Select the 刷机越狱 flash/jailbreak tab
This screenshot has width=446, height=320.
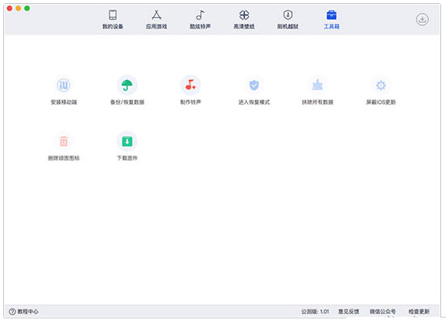[x=288, y=19]
